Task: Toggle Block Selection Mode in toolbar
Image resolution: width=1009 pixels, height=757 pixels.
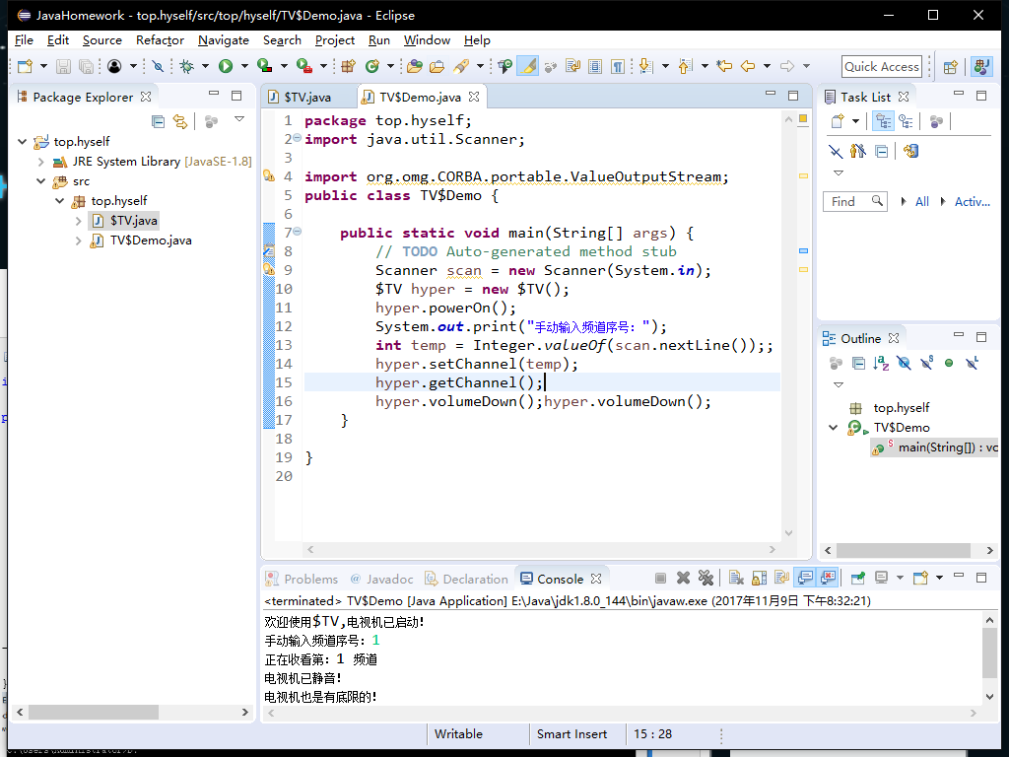Action: 595,66
